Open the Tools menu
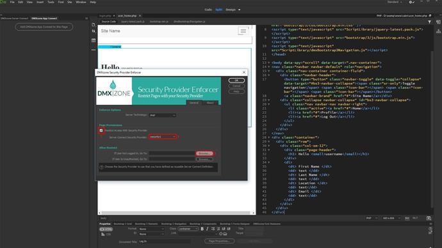442x248 pixels. [x=51, y=2]
